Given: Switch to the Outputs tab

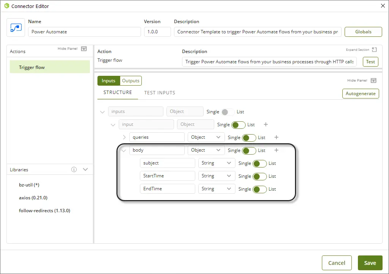Looking at the screenshot, I should point(130,81).
